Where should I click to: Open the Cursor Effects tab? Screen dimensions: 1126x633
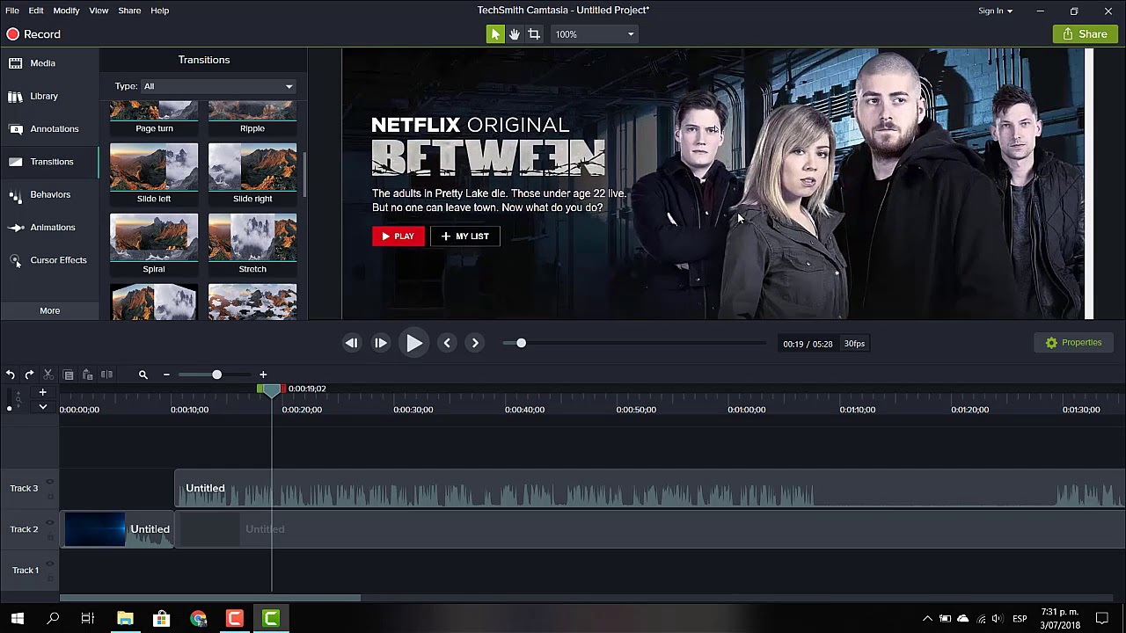49,260
